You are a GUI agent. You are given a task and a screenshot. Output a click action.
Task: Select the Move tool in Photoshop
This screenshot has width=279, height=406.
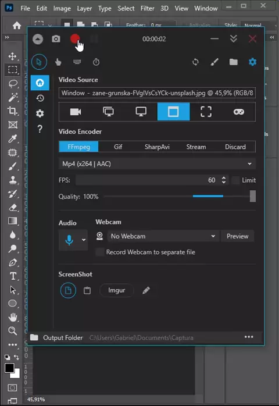point(12,56)
